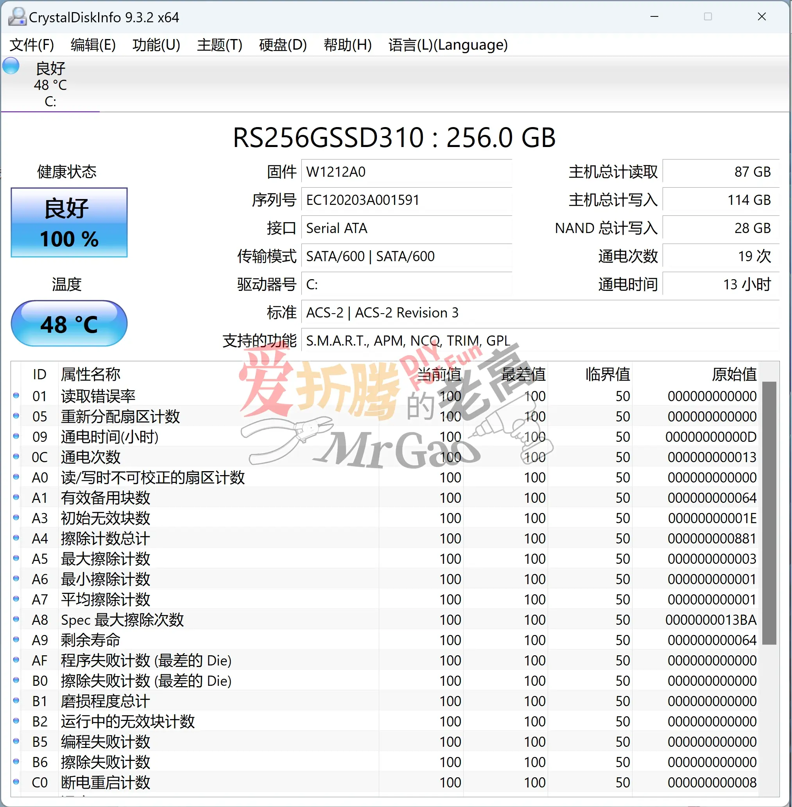Click status dot of row A8 Spec 最大擦除次数
The height and width of the screenshot is (807, 792).
[16, 619]
